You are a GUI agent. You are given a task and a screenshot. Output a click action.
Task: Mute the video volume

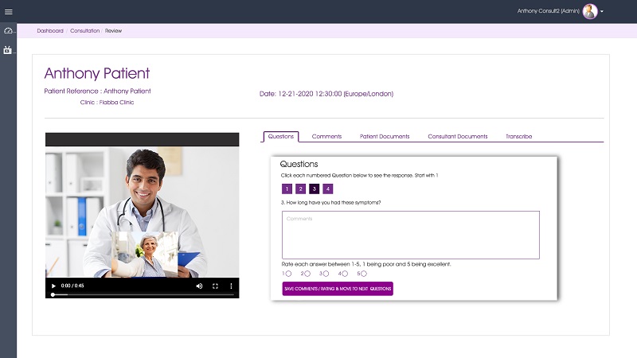[200, 286]
